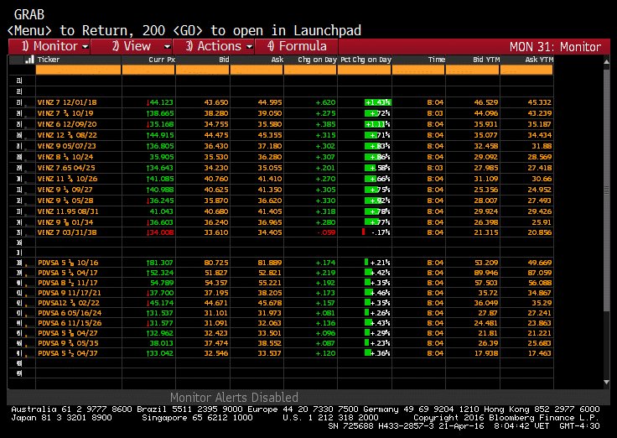Screen dimensions: 617x438
Task: Click the green up-arrow price 81.307
Action: tap(161, 263)
